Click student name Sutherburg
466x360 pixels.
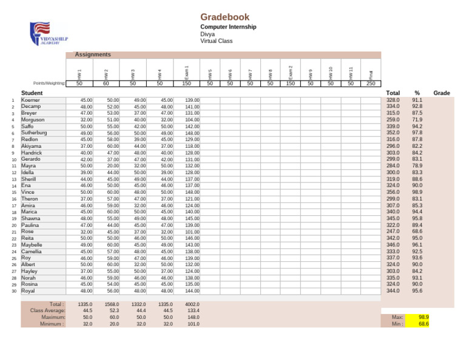[x=34, y=133]
